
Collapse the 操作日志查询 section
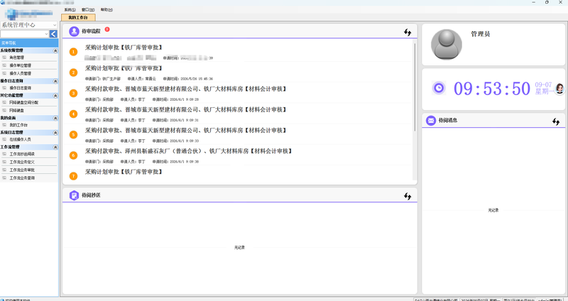click(55, 81)
